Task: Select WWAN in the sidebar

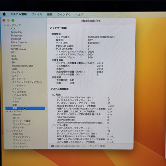Action: click(17, 115)
